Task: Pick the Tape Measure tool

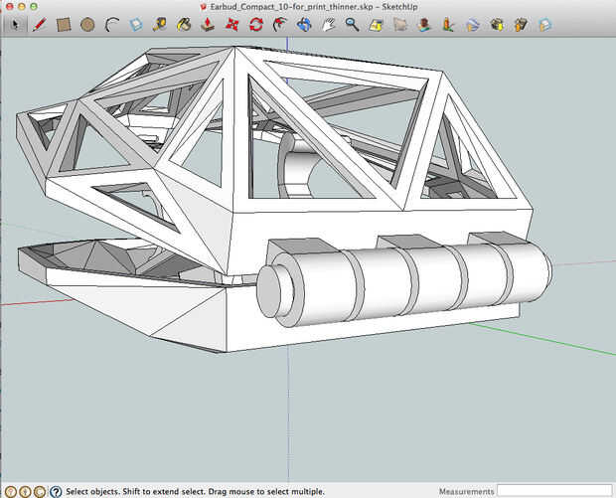Action: 161,24
